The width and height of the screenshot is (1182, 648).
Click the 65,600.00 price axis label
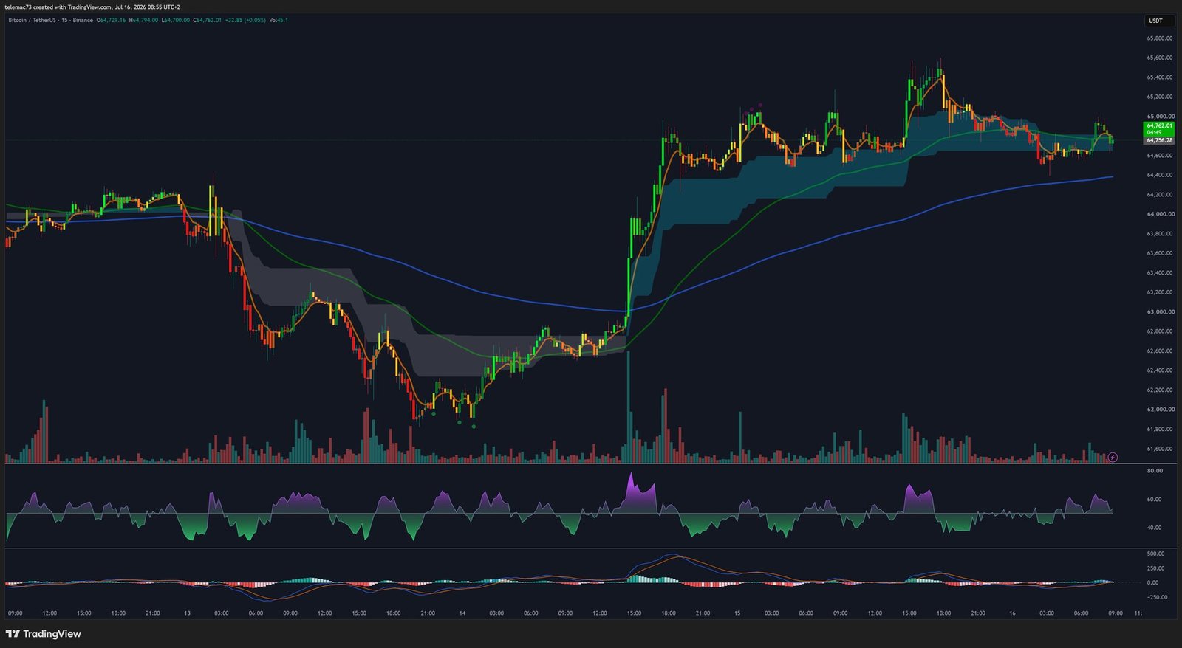[1159, 58]
